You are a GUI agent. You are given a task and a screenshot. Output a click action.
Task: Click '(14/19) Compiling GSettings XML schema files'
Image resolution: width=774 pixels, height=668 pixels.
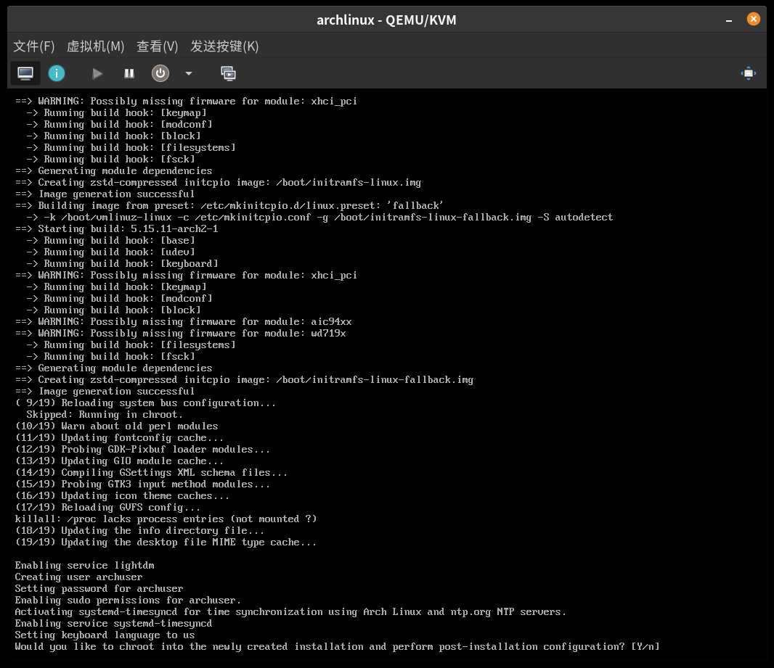[x=151, y=472]
